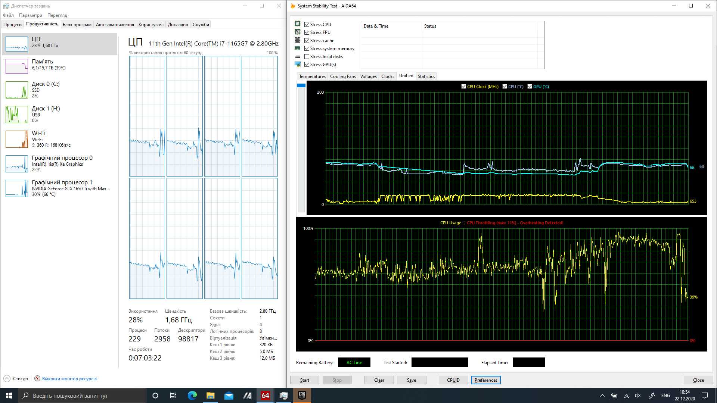Click the muted volume tray icon
This screenshot has width=717, height=403.
638,396
